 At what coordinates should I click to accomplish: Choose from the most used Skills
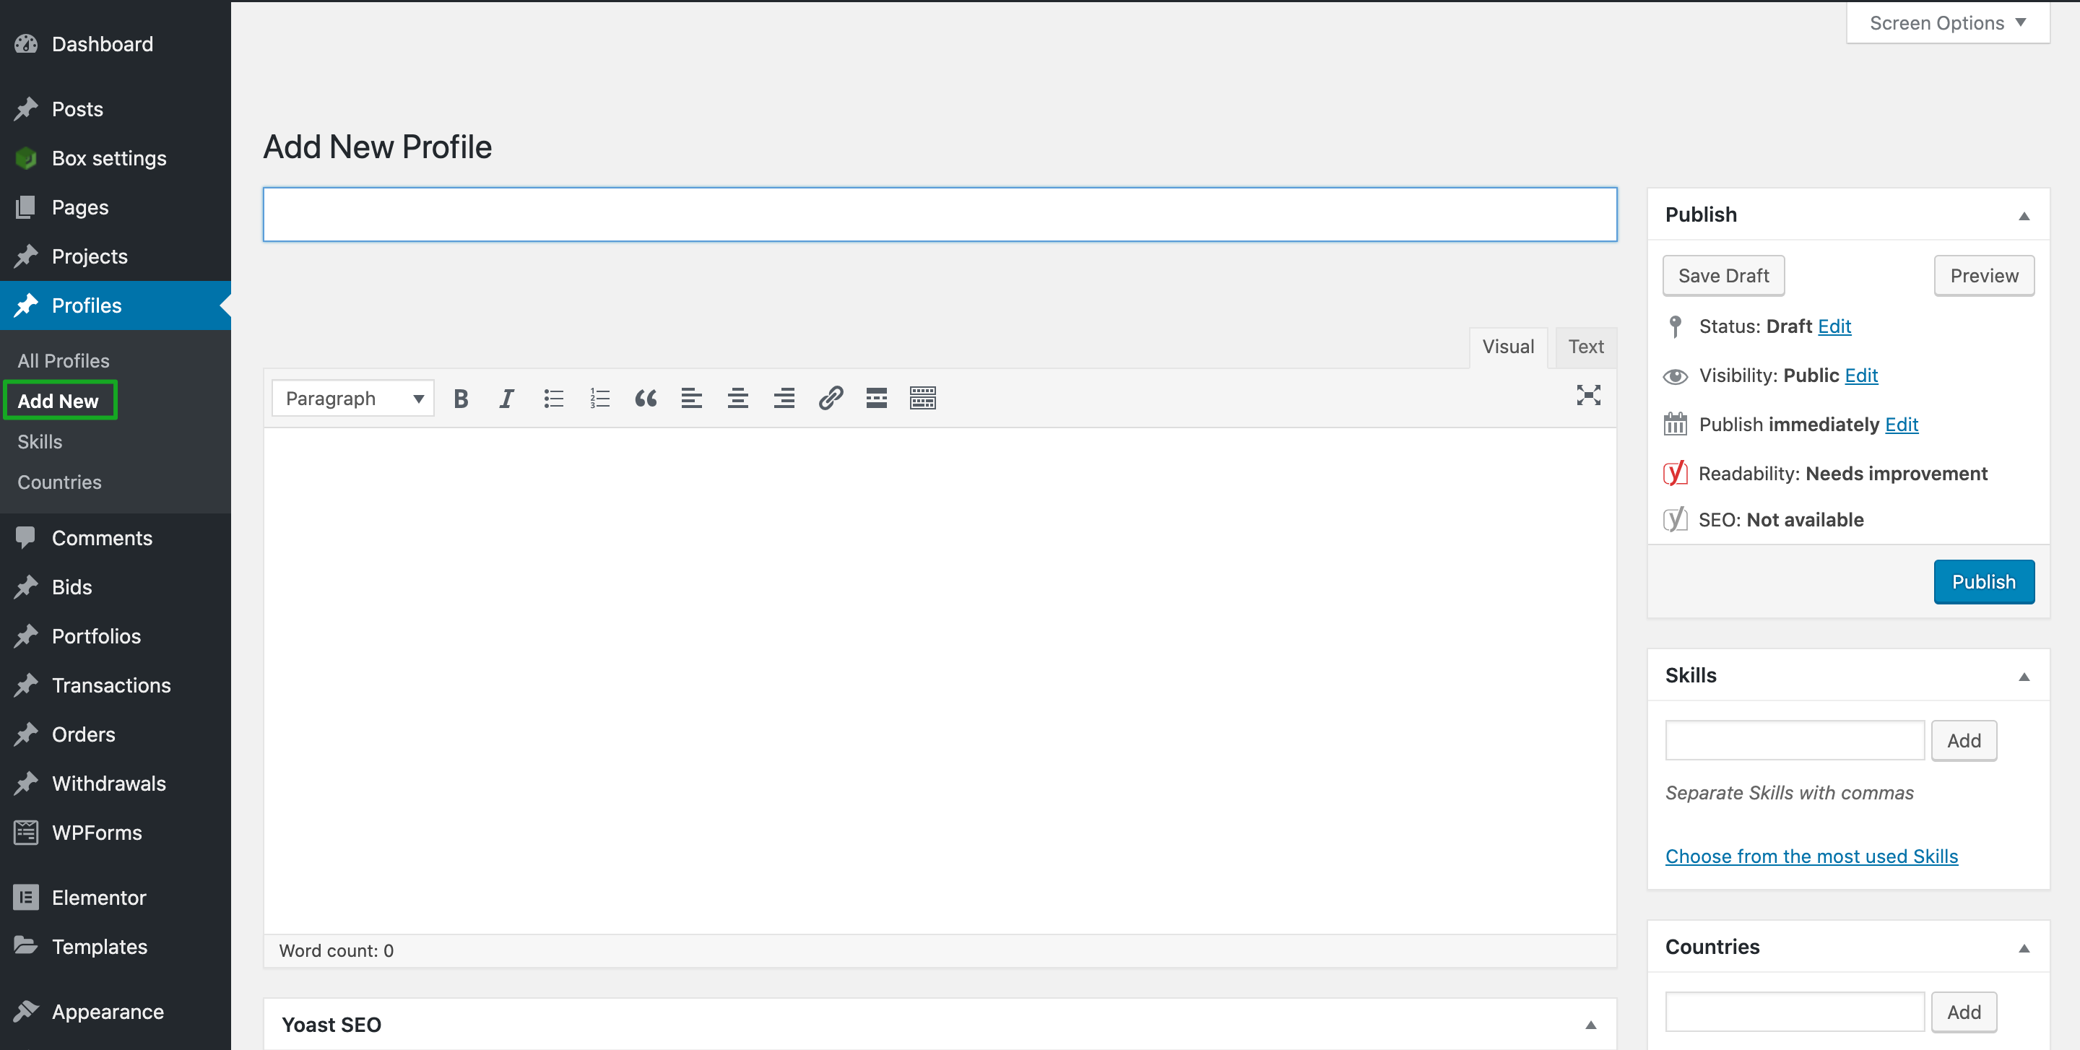(1811, 856)
